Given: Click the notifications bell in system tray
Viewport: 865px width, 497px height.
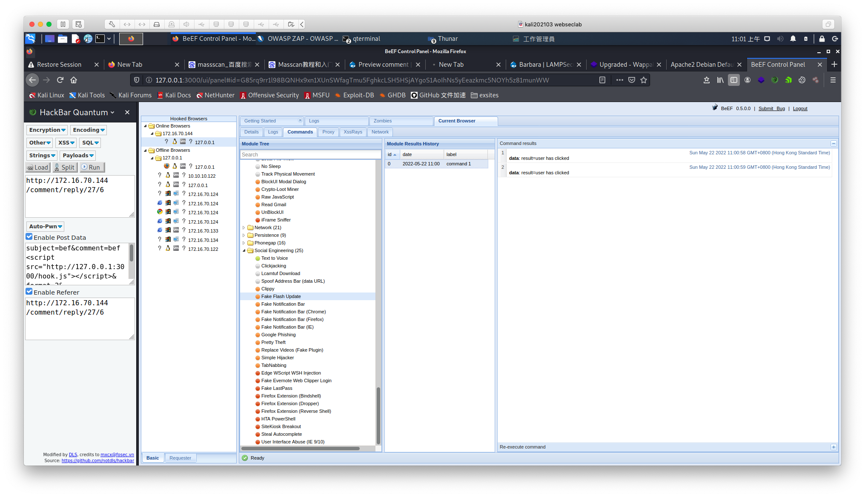Looking at the screenshot, I should point(793,39).
